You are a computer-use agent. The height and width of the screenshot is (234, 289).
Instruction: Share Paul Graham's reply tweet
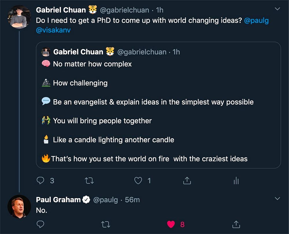(236, 224)
